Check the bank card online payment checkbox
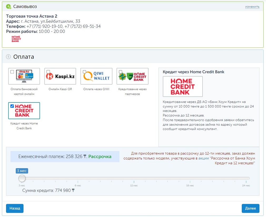 coord(12,72)
